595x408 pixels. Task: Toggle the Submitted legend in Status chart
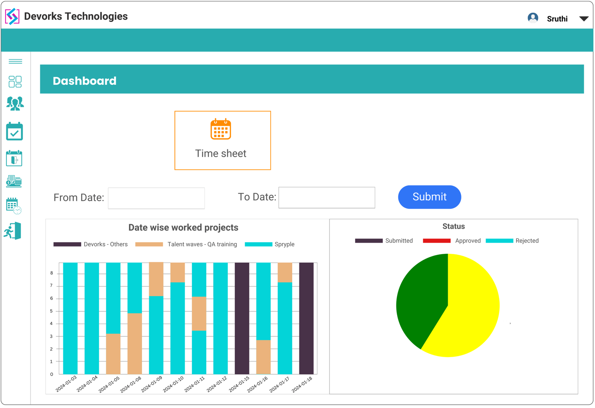(384, 240)
